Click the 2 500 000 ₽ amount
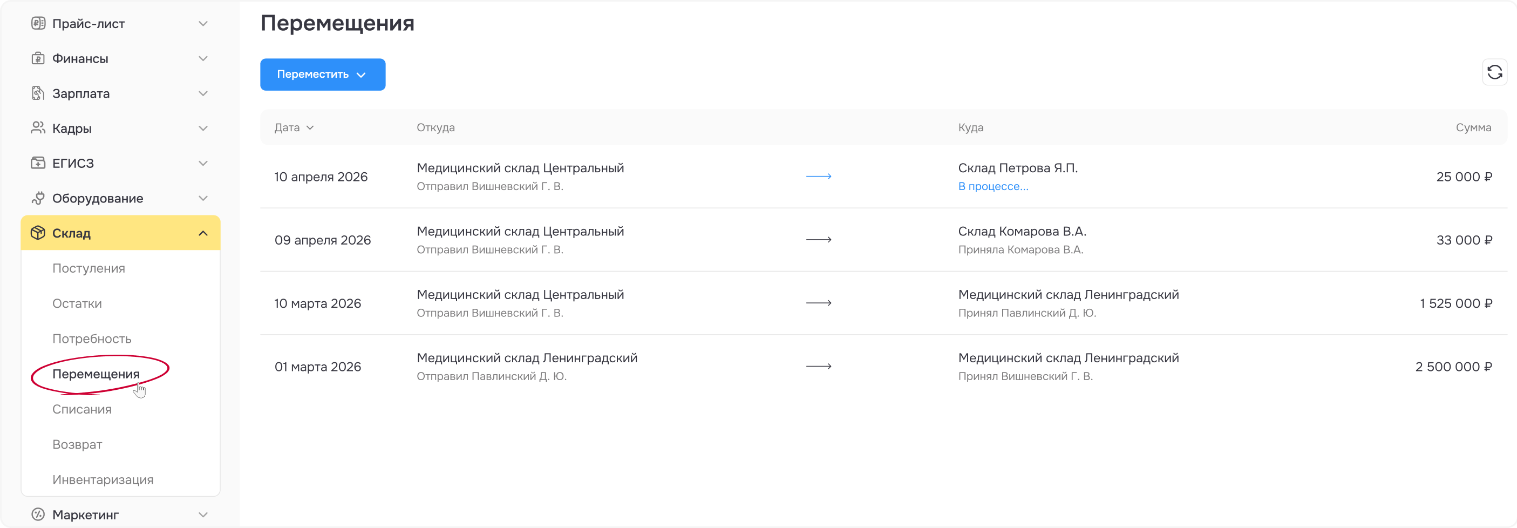The height and width of the screenshot is (528, 1517). tap(1453, 367)
